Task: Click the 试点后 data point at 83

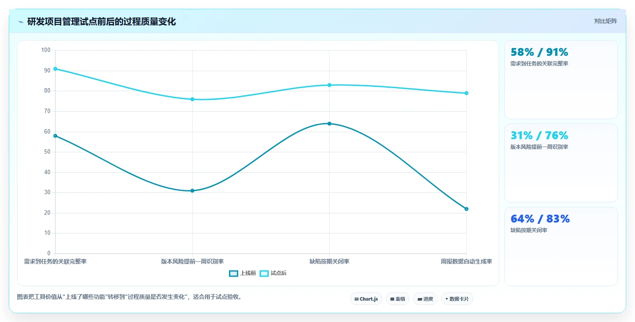Action: point(330,85)
